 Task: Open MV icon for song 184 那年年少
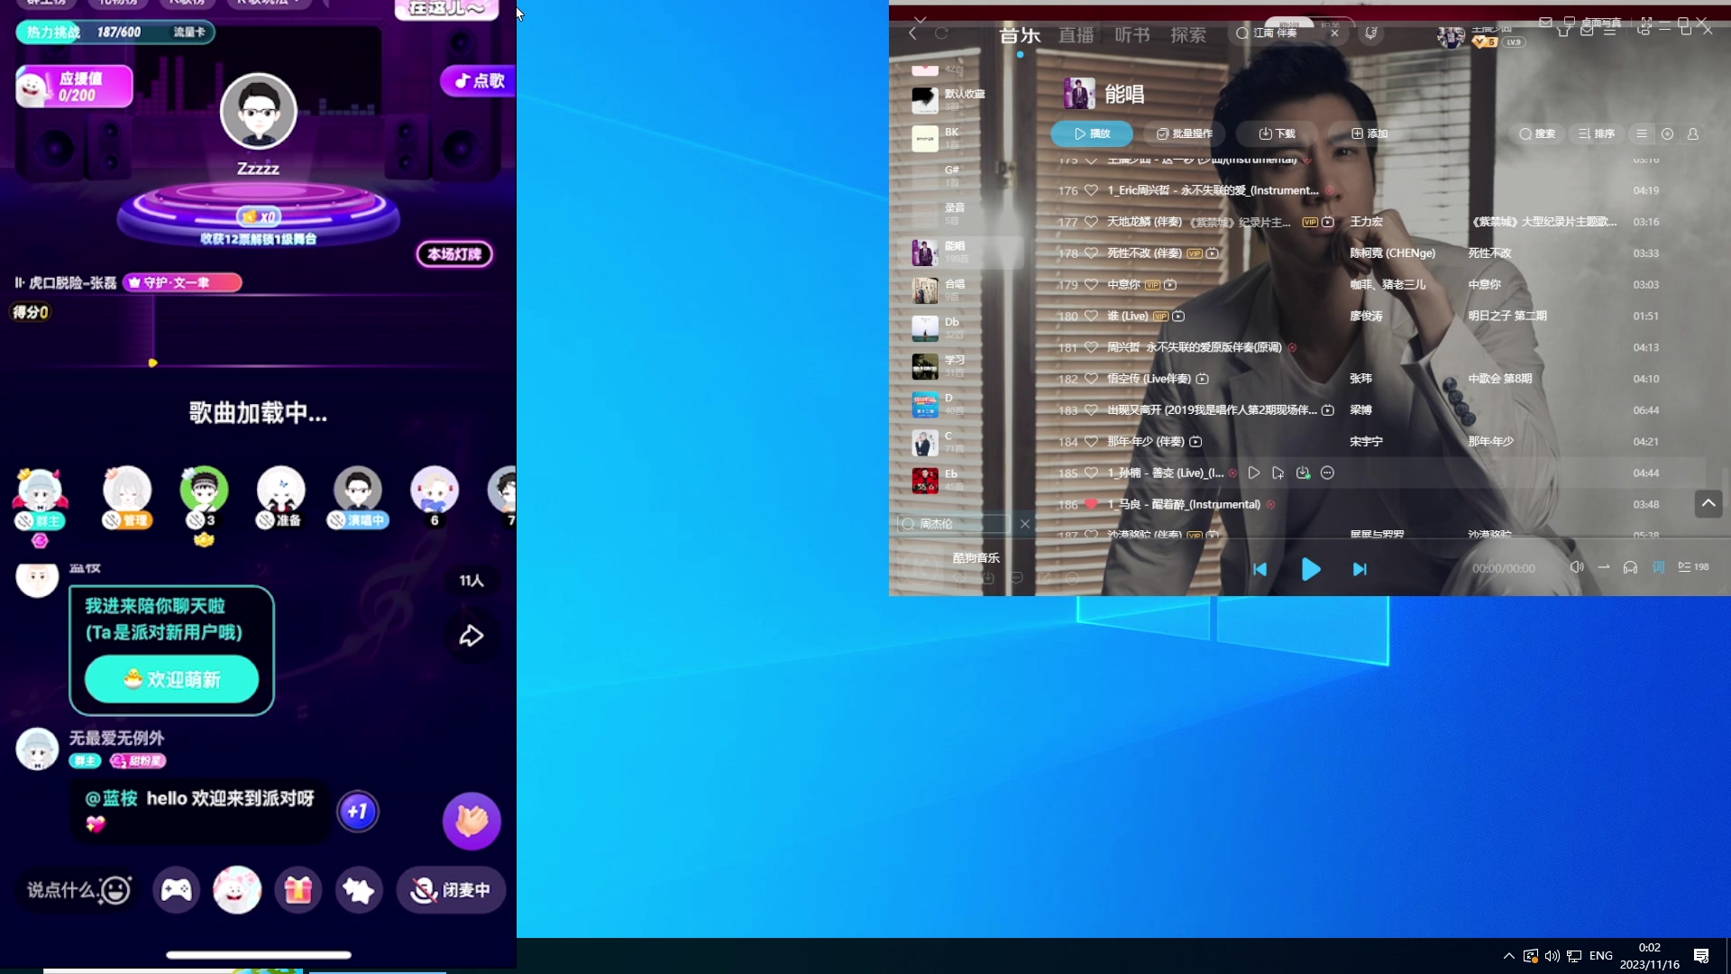point(1195,442)
